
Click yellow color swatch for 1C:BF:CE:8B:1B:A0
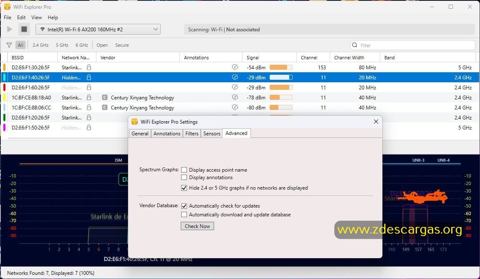click(x=4, y=97)
